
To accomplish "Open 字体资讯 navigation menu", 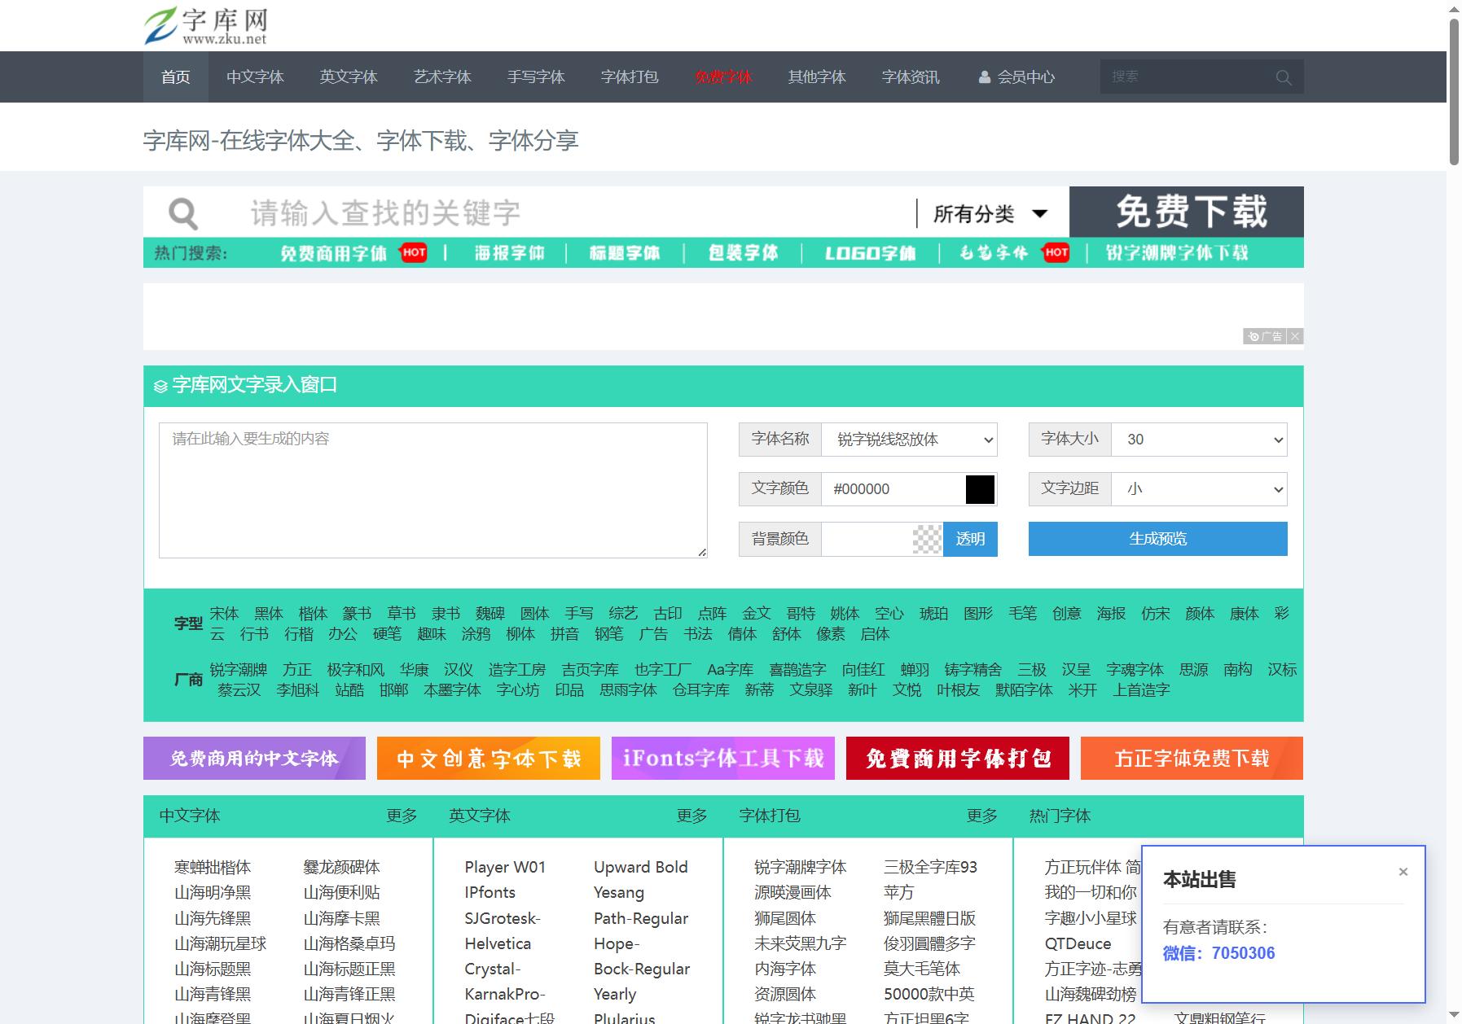I will pyautogui.click(x=911, y=77).
